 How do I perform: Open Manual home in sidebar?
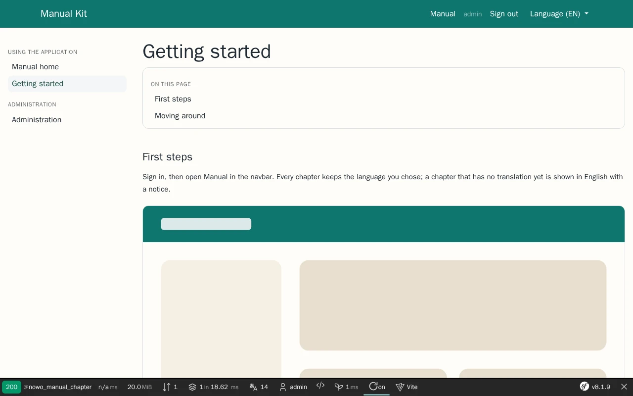pos(67,67)
